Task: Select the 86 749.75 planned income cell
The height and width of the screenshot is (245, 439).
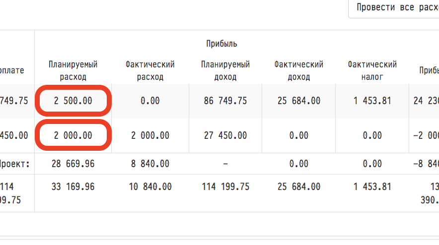Action: click(225, 101)
